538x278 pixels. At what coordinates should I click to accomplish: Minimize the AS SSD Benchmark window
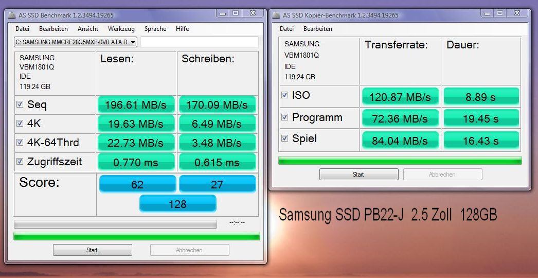(x=223, y=13)
